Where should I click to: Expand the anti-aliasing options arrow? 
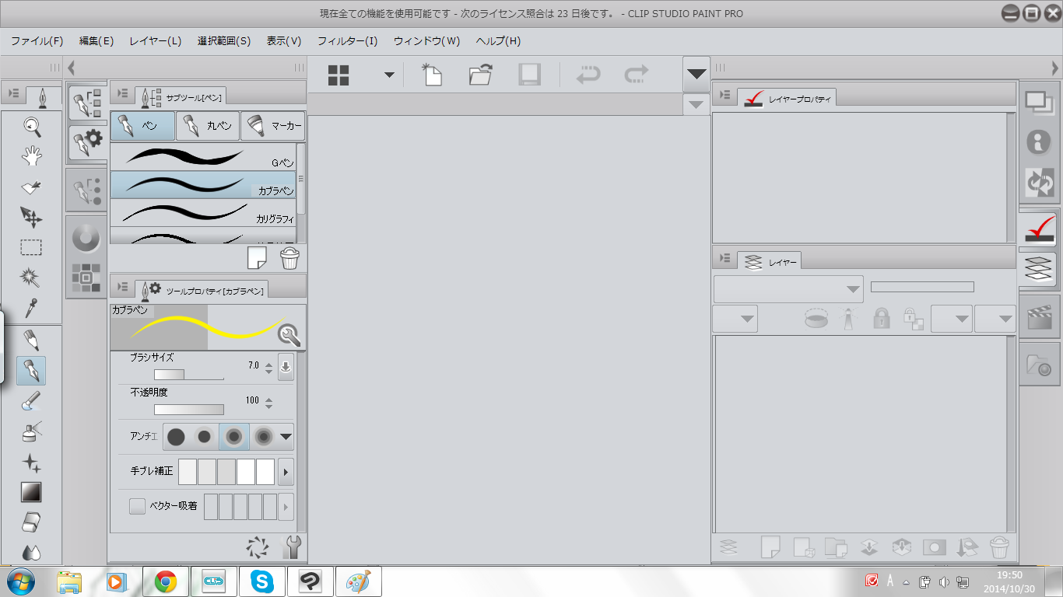(x=286, y=437)
